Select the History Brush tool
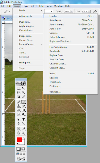Image resolution: width=100 pixels, height=163 pixels. click(23, 106)
